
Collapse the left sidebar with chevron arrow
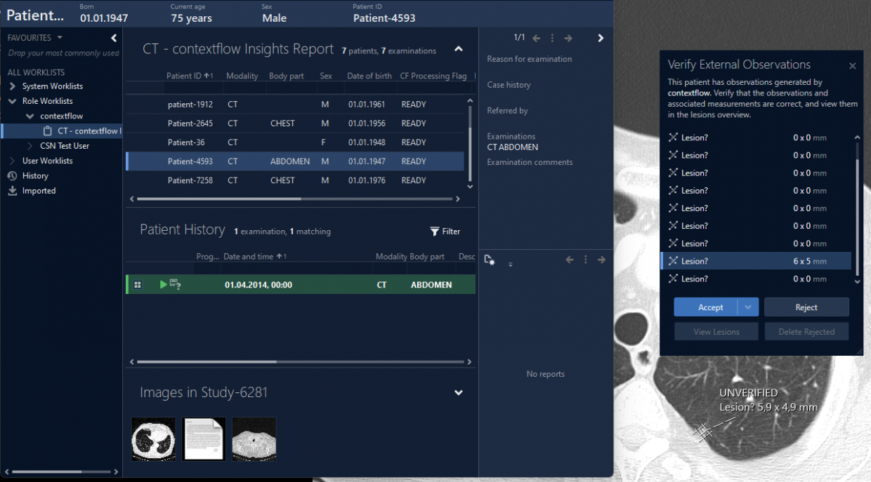(114, 38)
